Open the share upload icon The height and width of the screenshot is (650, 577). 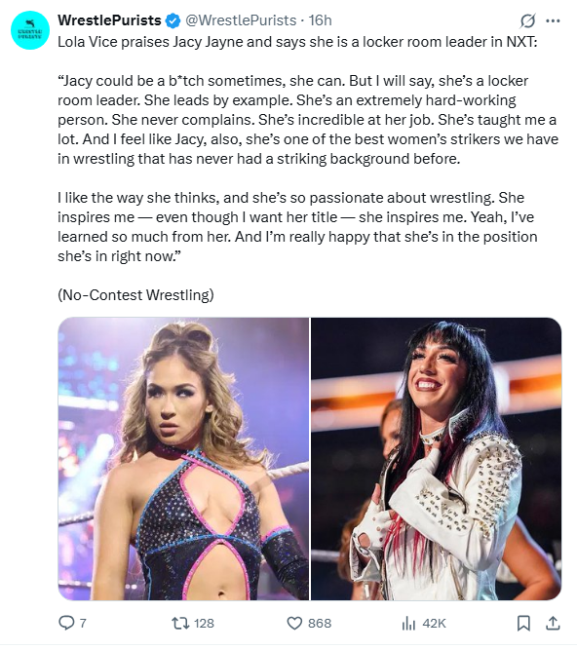coord(553,623)
